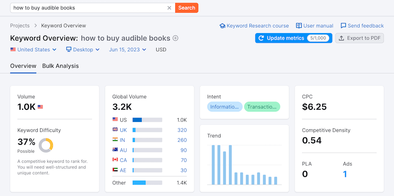
Task: Click the User manual book icon
Action: coord(299,26)
